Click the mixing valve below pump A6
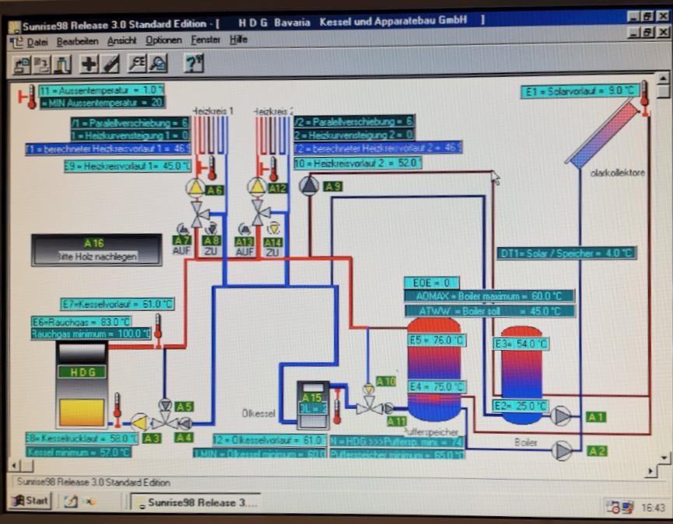Image resolution: width=673 pixels, height=524 pixels. 198,214
